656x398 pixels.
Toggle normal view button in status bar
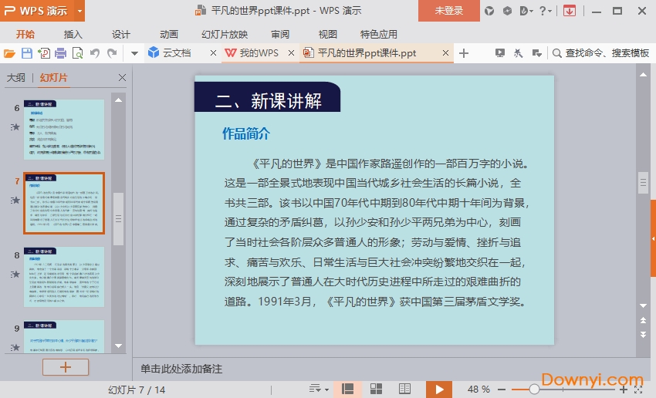tap(347, 389)
